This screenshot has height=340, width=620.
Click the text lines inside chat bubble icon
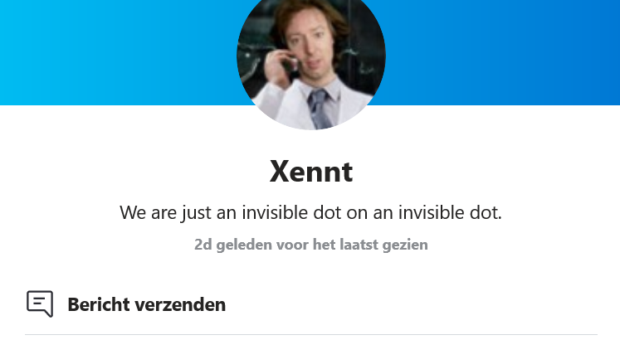coord(39,302)
